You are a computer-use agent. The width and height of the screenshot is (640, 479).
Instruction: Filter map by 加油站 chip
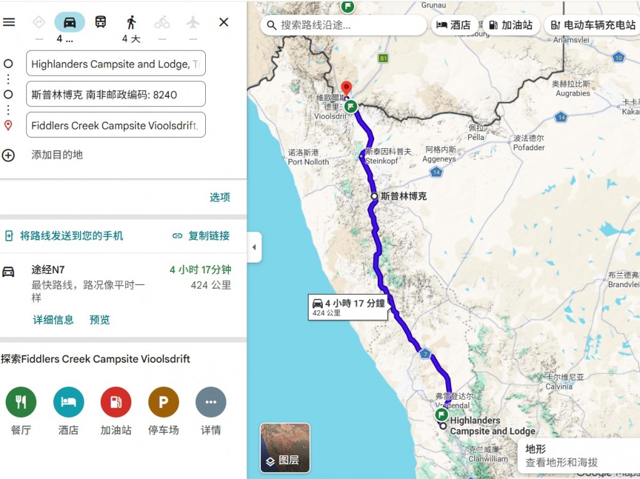click(511, 25)
